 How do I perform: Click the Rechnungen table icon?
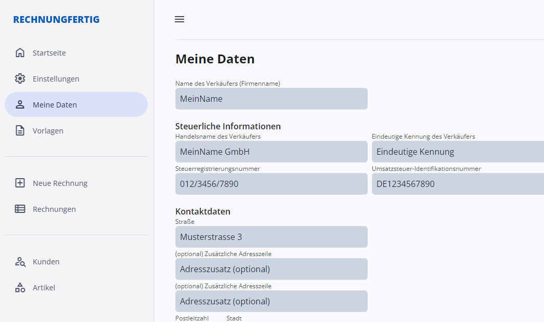20,209
